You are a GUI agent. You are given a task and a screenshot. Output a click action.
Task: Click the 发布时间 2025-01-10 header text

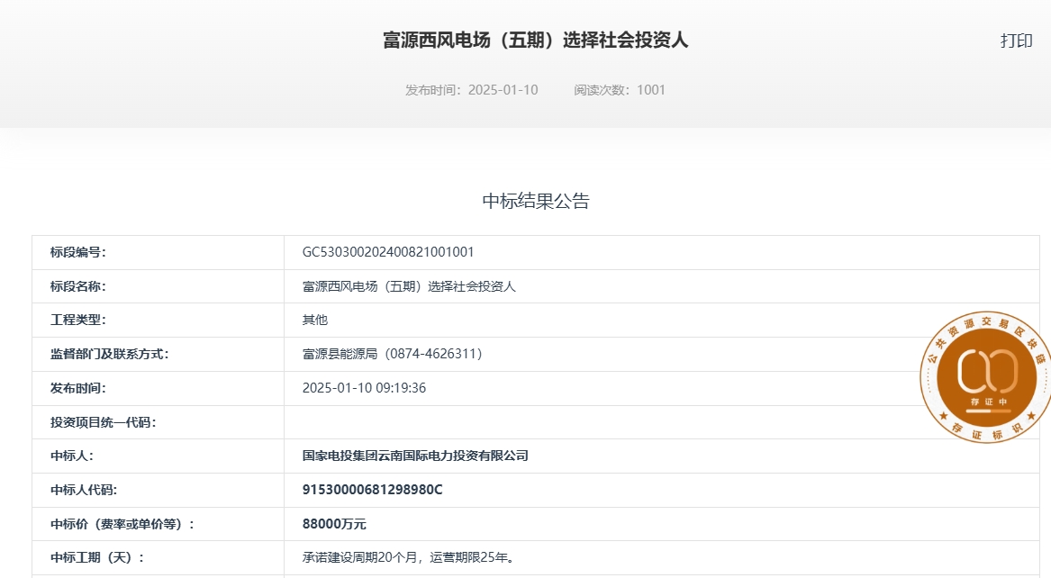[471, 90]
